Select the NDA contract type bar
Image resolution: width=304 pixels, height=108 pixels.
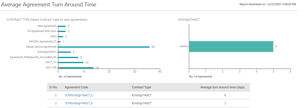61,36
